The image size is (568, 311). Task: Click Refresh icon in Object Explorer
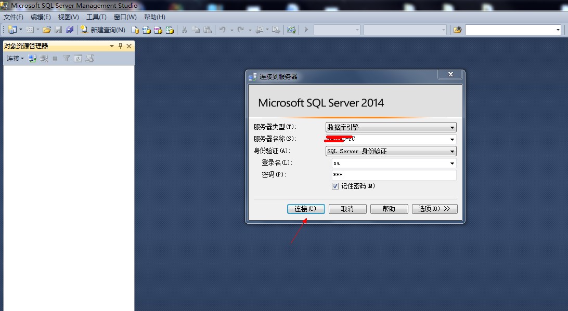pyautogui.click(x=78, y=58)
